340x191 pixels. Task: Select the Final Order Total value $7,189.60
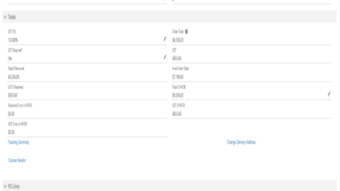178,77
